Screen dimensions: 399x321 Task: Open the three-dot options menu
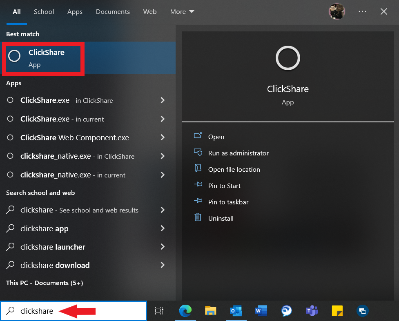click(x=362, y=11)
